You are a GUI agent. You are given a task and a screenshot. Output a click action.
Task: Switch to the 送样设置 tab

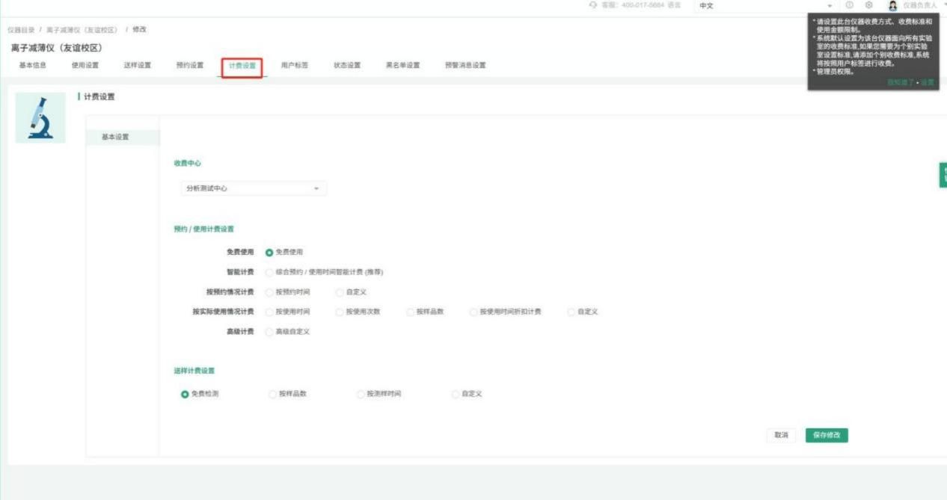pyautogui.click(x=138, y=65)
